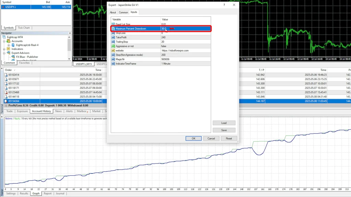Expand the EightcapLtd-Real-4 account node
Screen dimensions: 351x197
tap(9, 45)
